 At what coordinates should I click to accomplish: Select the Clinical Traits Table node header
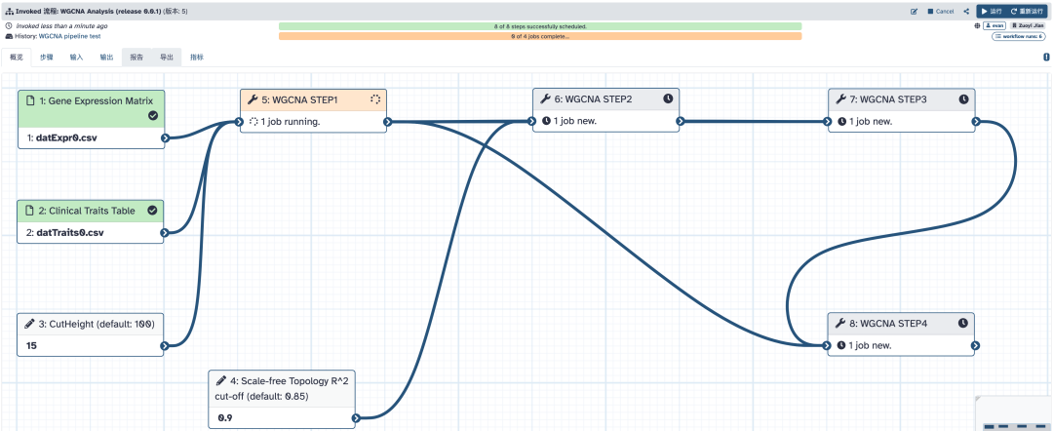click(x=91, y=211)
